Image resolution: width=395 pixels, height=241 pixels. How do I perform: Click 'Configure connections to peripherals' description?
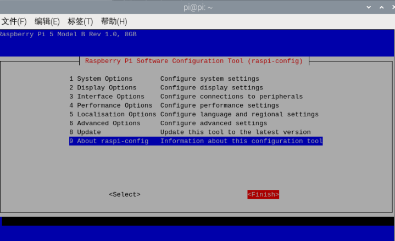click(231, 97)
